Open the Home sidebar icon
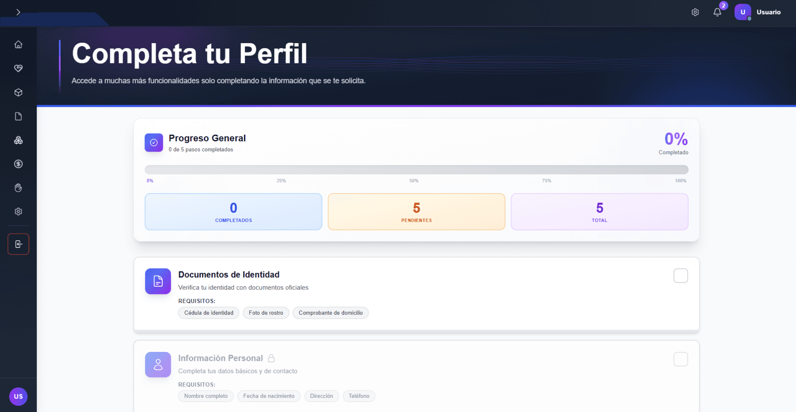 (x=18, y=44)
